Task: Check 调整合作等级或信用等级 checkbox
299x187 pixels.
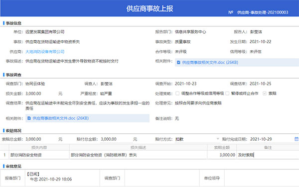Action: pyautogui.click(x=177, y=93)
